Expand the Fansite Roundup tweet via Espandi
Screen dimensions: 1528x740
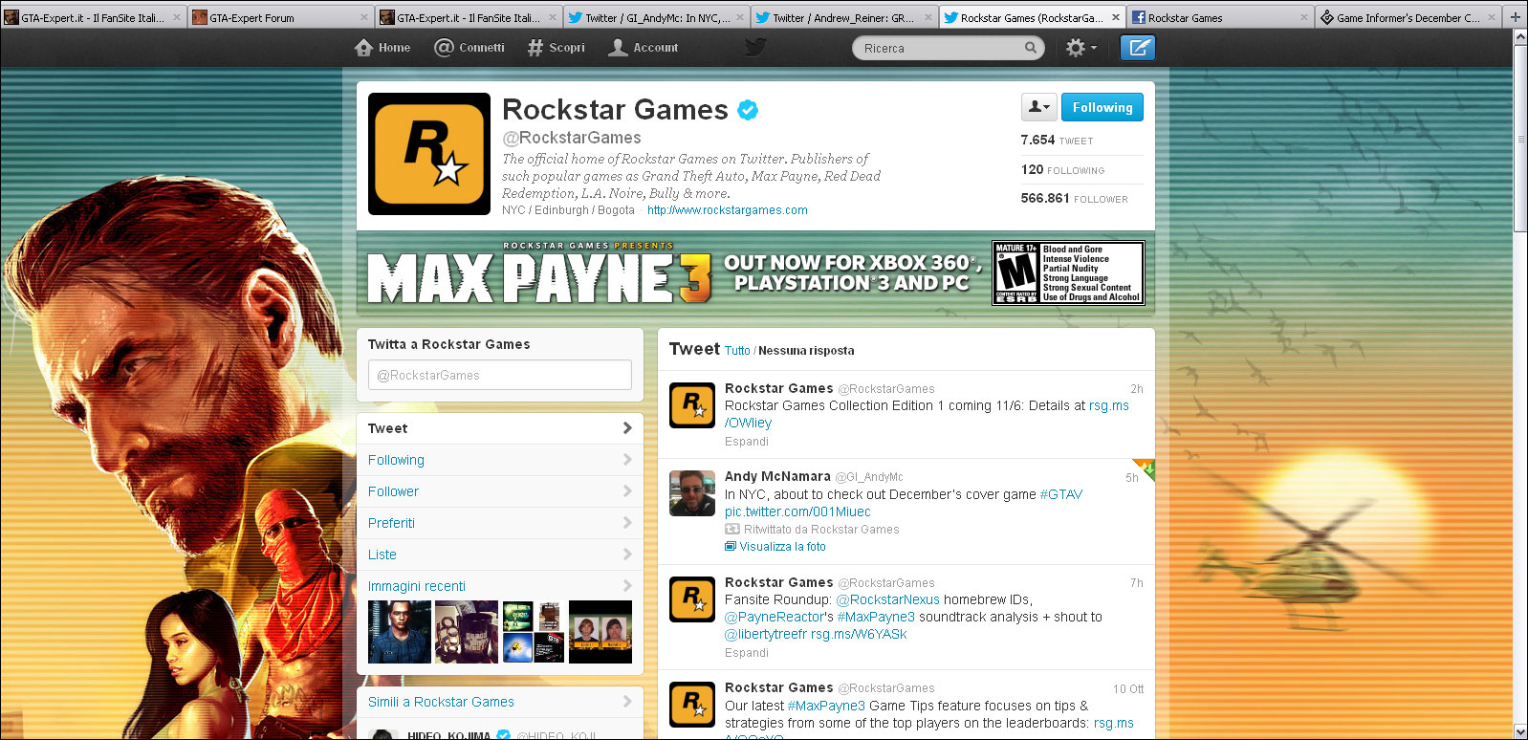(x=747, y=653)
